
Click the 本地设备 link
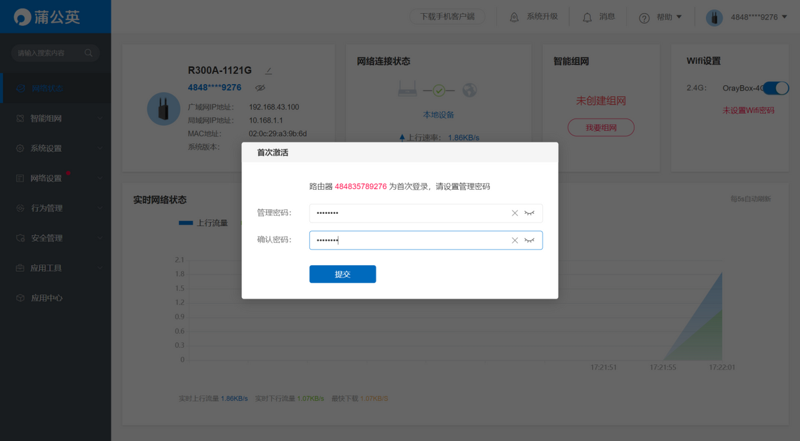coord(439,115)
